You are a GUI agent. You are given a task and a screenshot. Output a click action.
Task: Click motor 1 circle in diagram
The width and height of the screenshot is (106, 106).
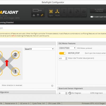[15, 72]
